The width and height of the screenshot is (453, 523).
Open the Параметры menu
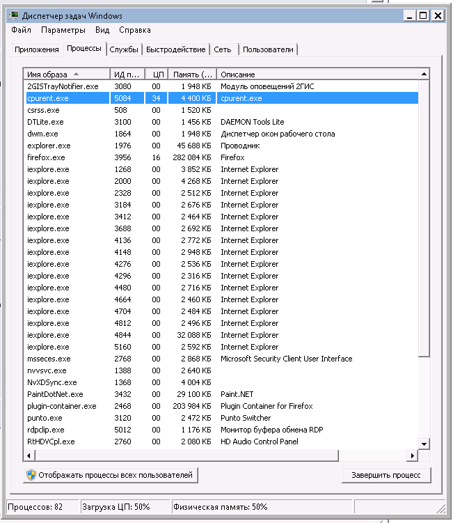(x=63, y=31)
